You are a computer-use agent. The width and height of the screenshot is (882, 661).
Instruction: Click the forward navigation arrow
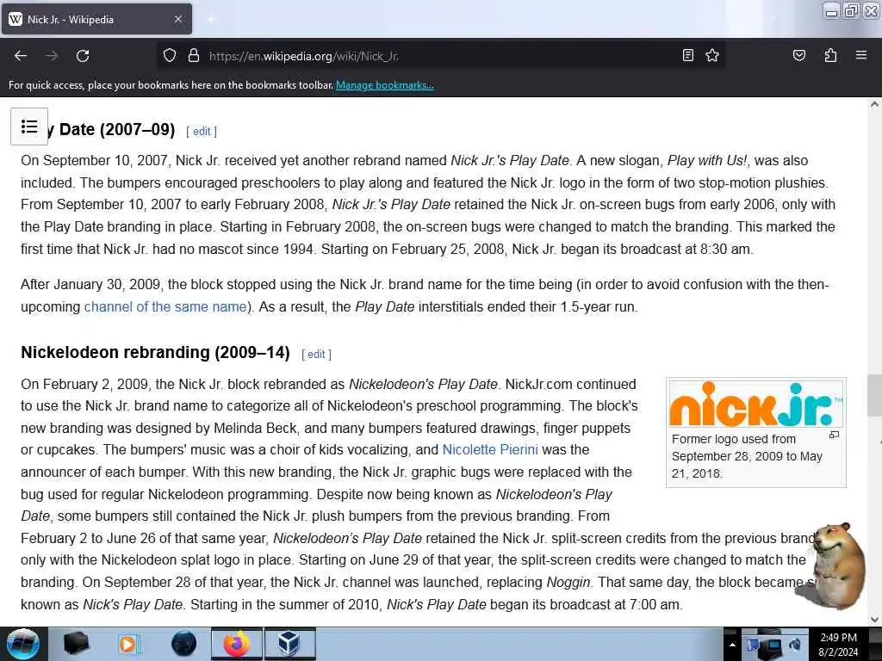click(52, 56)
